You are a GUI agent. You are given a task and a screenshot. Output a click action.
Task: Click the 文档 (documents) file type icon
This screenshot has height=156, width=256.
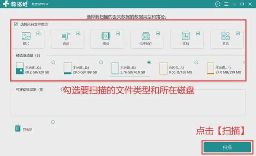point(186,36)
